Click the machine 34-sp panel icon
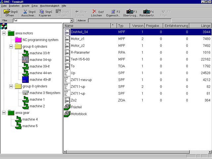This screenshot has height=159, width=212. point(26,60)
